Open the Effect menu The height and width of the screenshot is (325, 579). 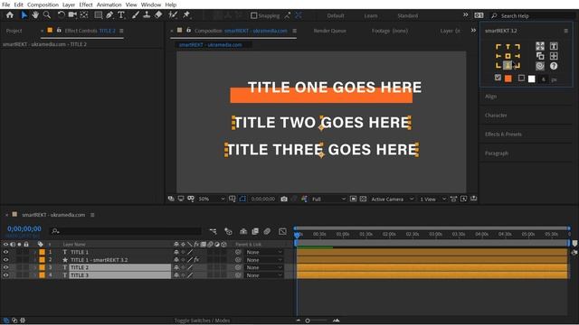86,5
